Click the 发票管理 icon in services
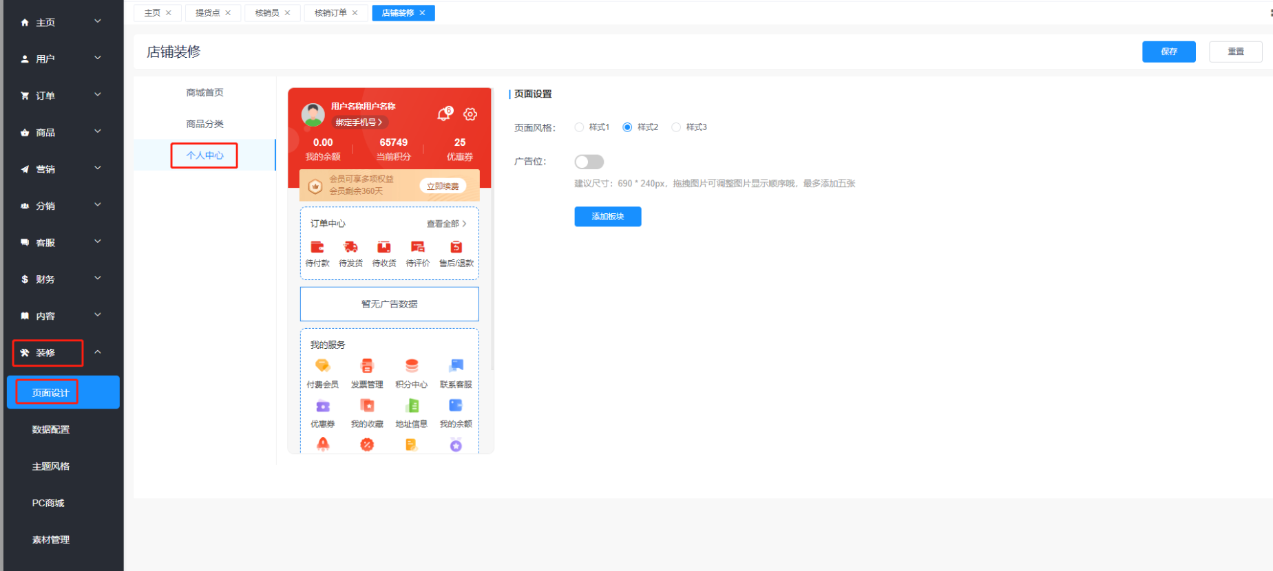The image size is (1273, 571). [x=367, y=365]
